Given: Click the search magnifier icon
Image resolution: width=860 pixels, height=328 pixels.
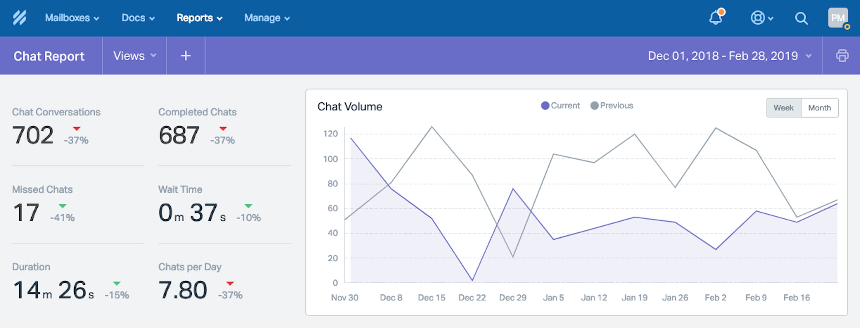Looking at the screenshot, I should pyautogui.click(x=801, y=18).
